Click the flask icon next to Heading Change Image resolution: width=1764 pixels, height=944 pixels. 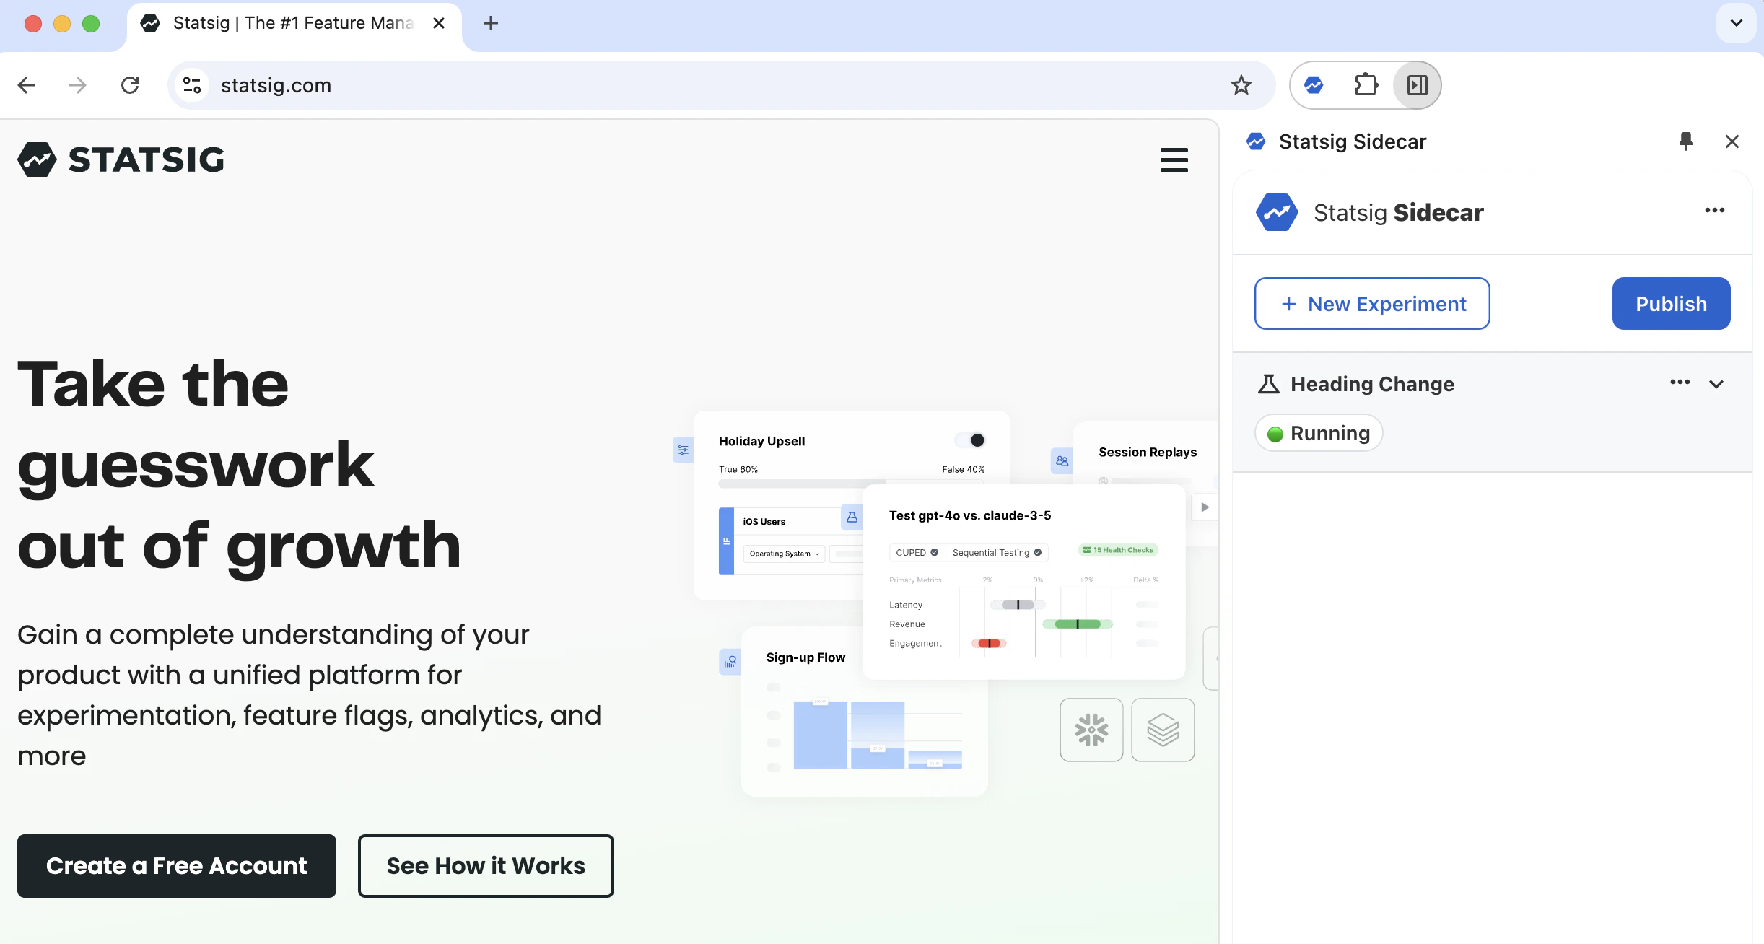(1269, 383)
